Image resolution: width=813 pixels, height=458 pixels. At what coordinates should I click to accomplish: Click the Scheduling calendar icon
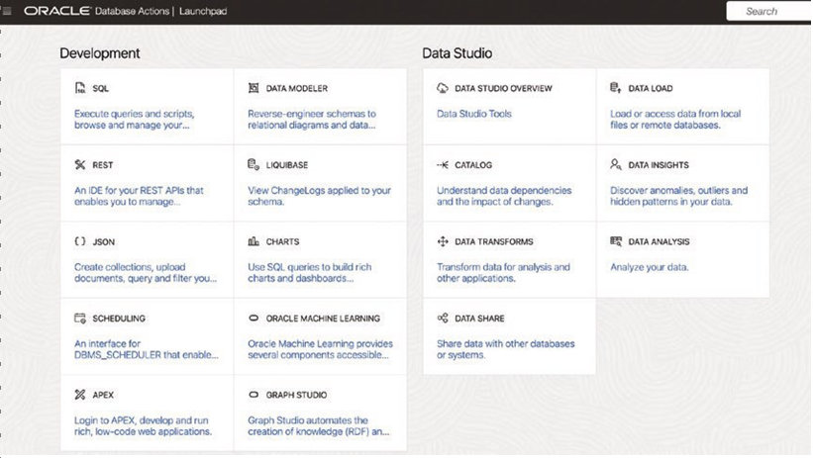point(80,319)
